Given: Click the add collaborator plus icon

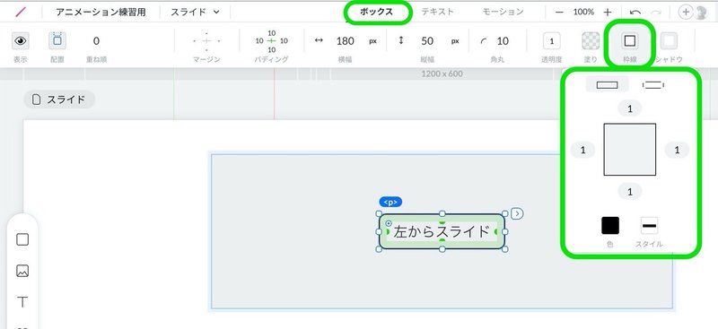Looking at the screenshot, I should (685, 13).
